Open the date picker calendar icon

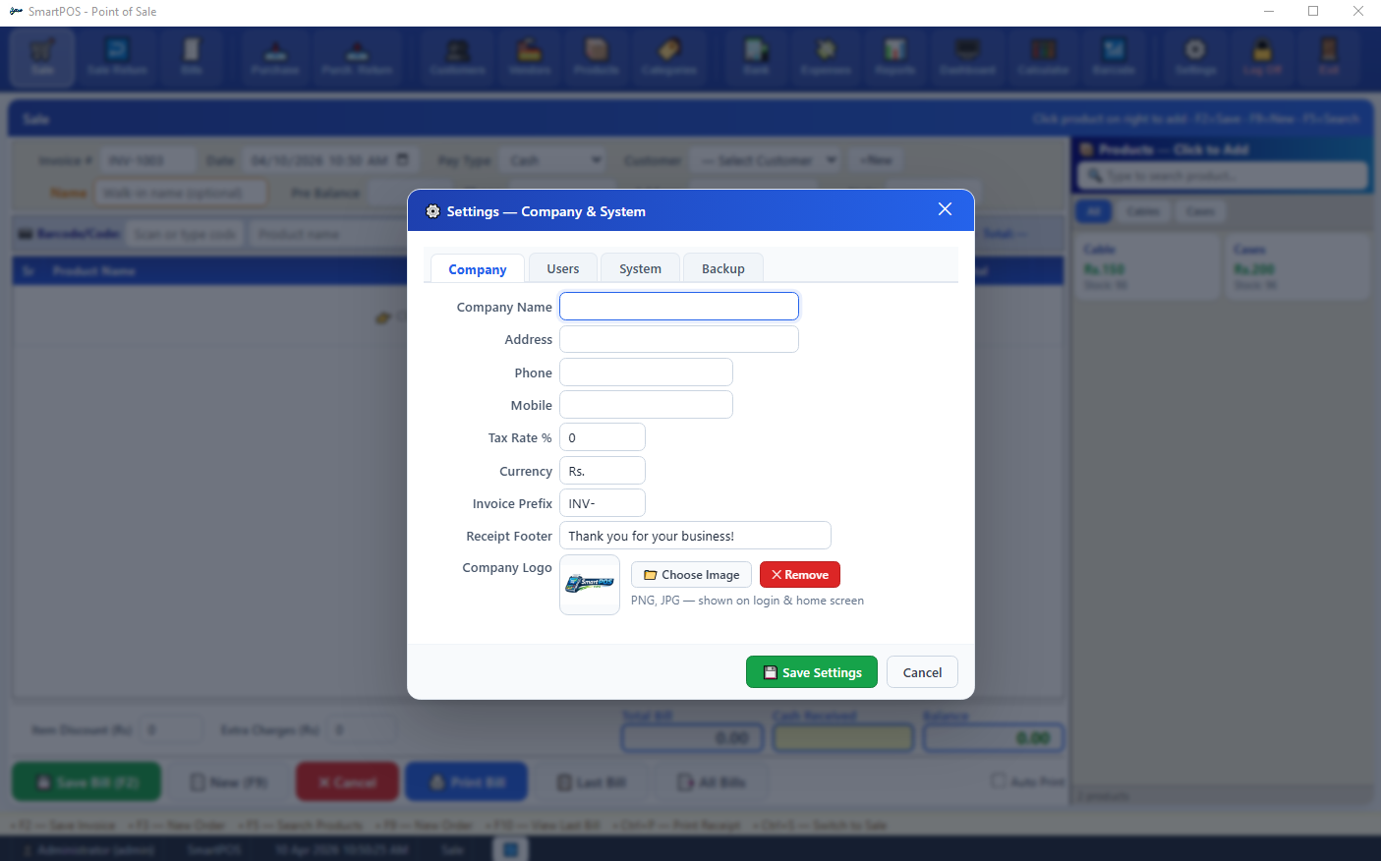click(x=403, y=159)
